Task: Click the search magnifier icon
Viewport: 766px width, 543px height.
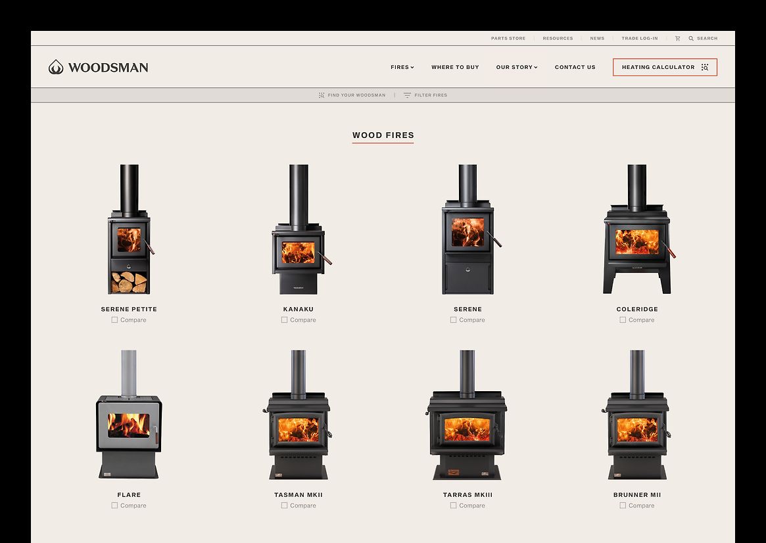Action: (x=691, y=39)
